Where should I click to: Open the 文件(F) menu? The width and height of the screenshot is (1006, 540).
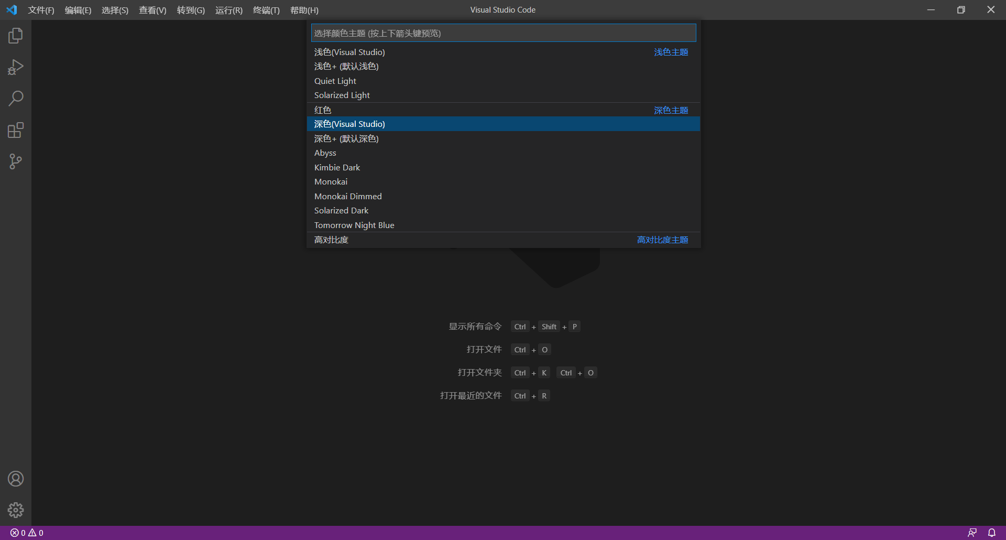pyautogui.click(x=41, y=10)
